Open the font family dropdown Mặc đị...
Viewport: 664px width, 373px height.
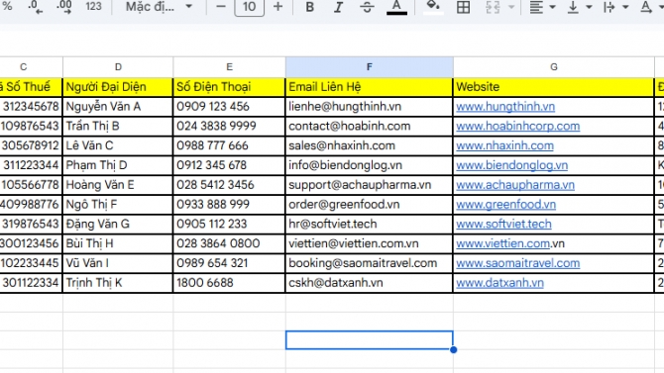(x=159, y=6)
